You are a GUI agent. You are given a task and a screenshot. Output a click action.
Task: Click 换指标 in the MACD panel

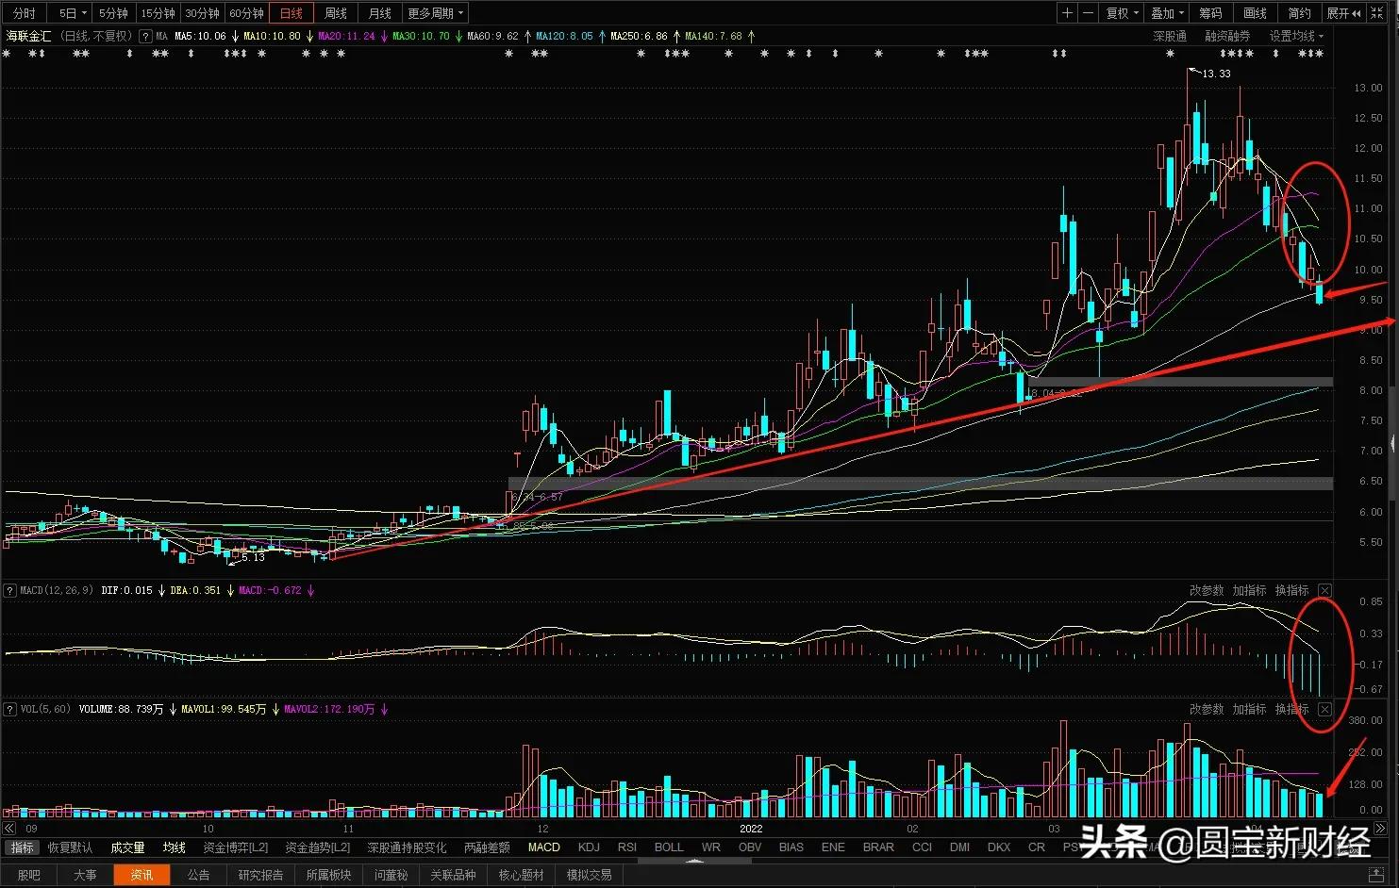(1291, 591)
